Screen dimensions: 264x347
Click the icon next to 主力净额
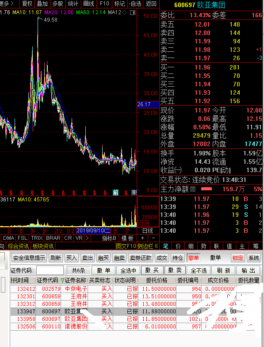click(193, 189)
